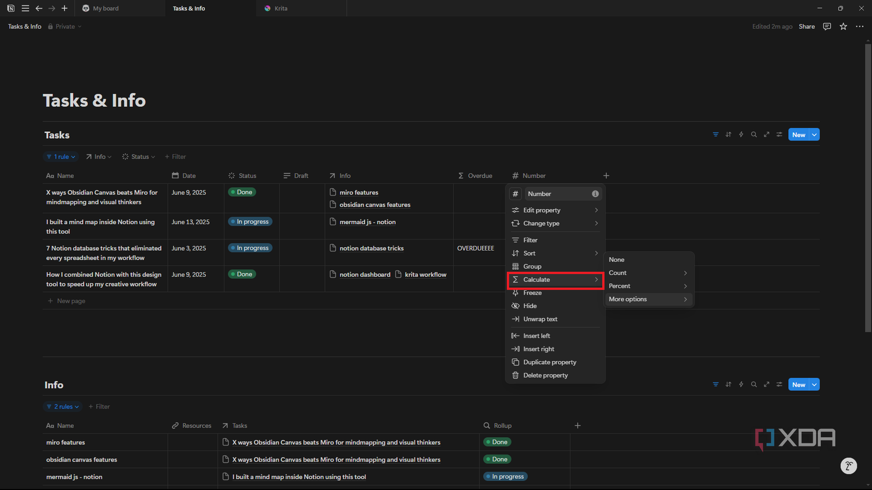This screenshot has height=490, width=872.
Task: Click the search icon in the Info toolbar
Action: [x=754, y=384]
